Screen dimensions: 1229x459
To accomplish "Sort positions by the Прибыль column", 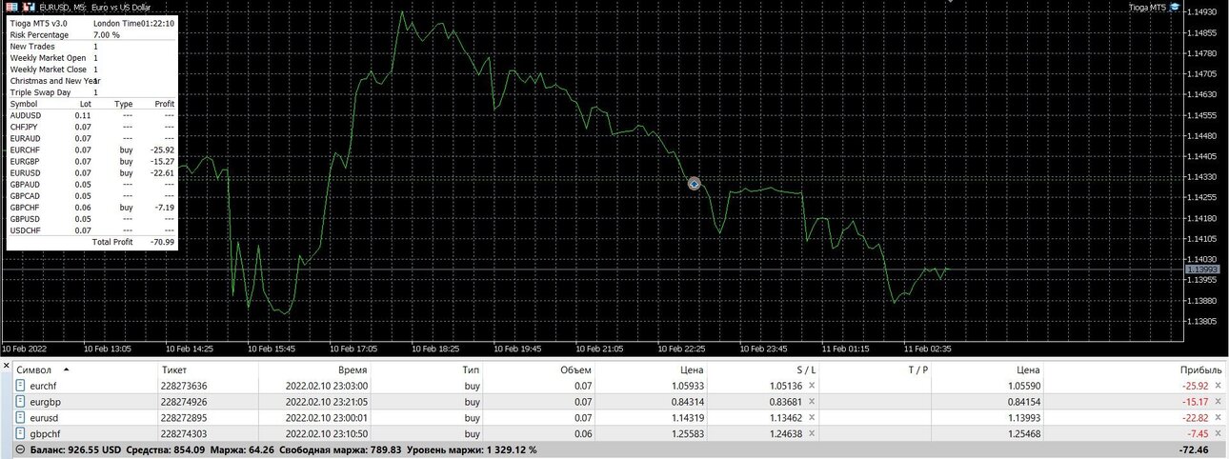I will 1200,369.
